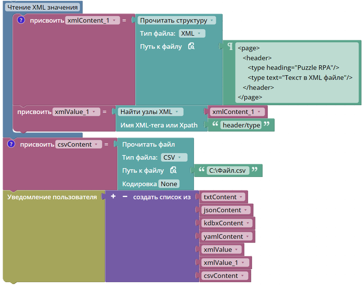Click help icon on csvContent block
Viewport: 363px width, 286px height.
coord(11,144)
